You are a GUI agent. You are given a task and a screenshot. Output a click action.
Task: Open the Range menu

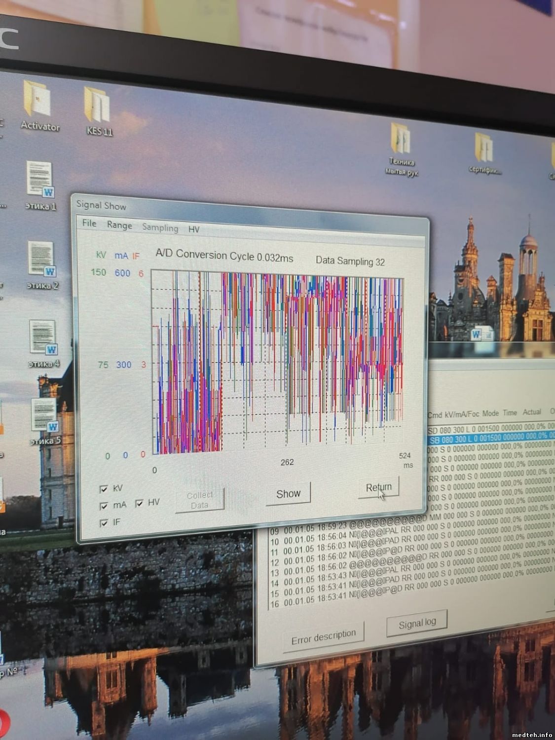(x=119, y=225)
